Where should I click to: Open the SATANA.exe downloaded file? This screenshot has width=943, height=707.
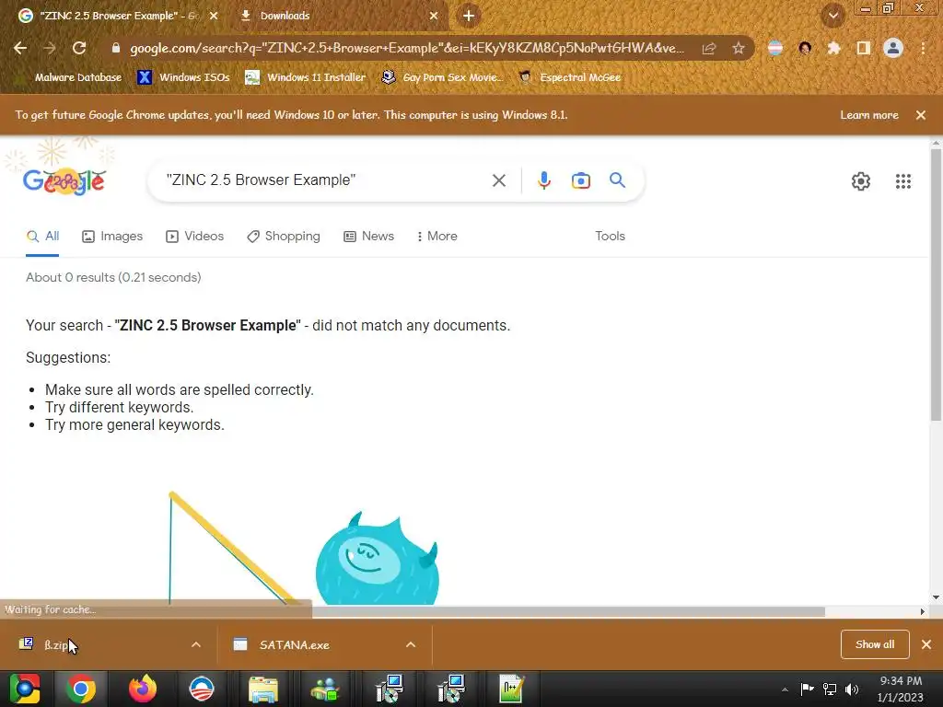294,645
